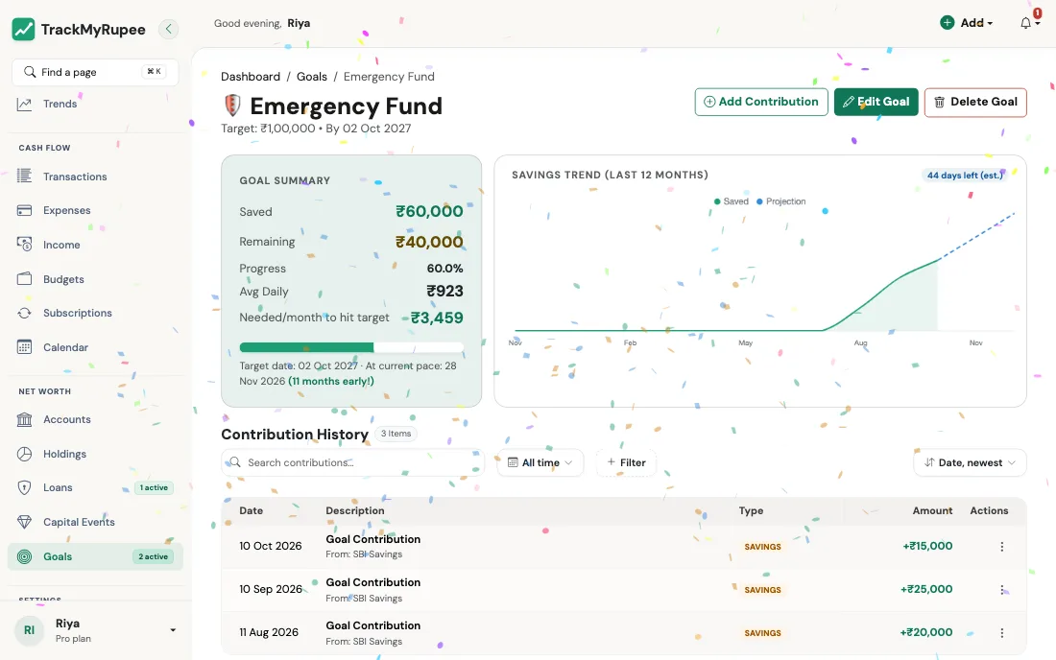Toggle the Projection series in chart legend

pyautogui.click(x=781, y=201)
